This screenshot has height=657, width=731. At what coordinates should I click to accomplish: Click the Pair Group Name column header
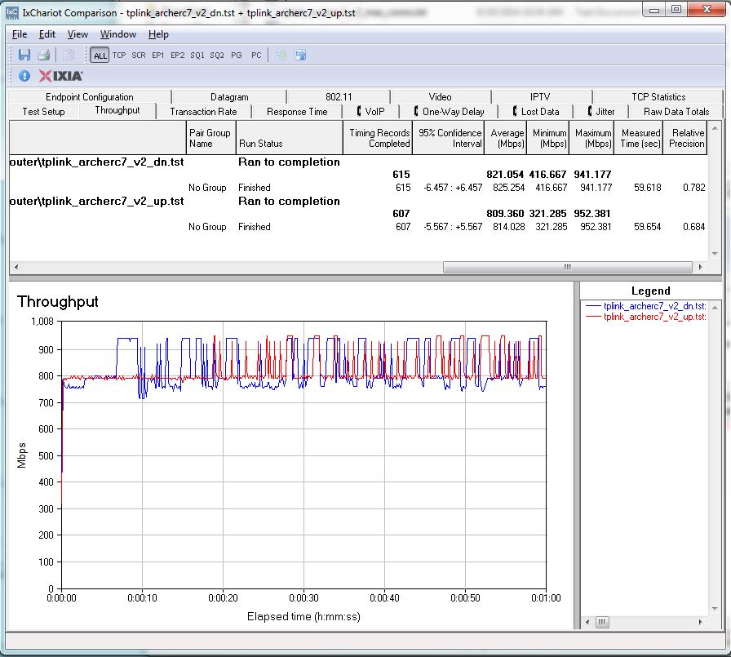point(211,138)
